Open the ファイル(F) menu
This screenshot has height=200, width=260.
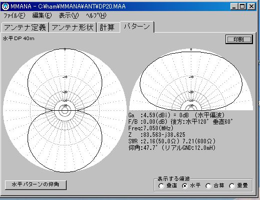(x=15, y=16)
